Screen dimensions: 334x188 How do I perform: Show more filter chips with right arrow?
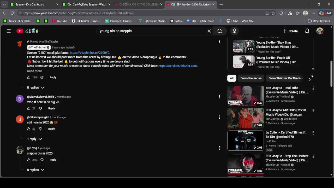pyautogui.click(x=310, y=79)
